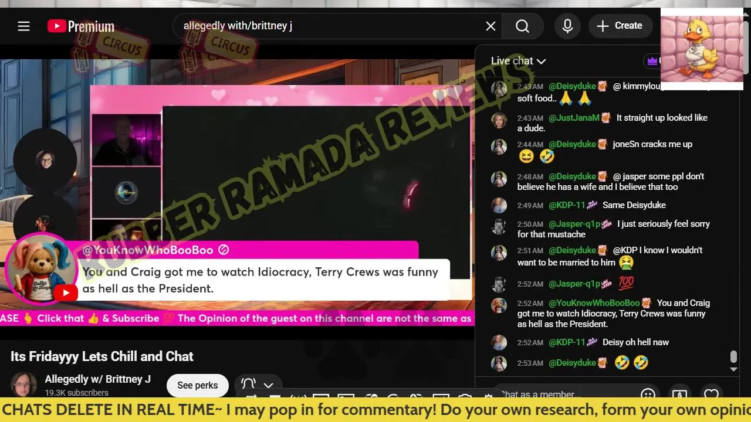Viewport: 751px width, 422px height.
Task: Open the duck avatar picture overlay
Action: [x=702, y=49]
